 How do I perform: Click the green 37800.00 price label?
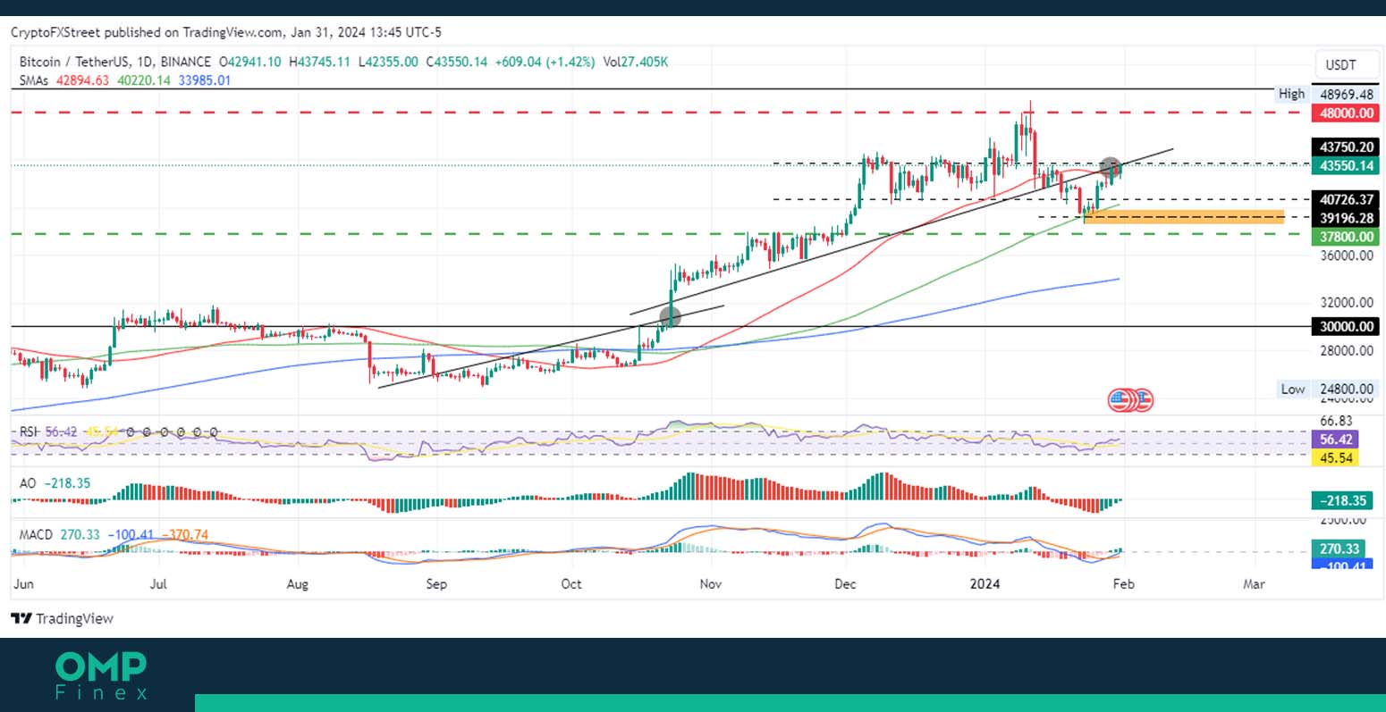tap(1347, 237)
